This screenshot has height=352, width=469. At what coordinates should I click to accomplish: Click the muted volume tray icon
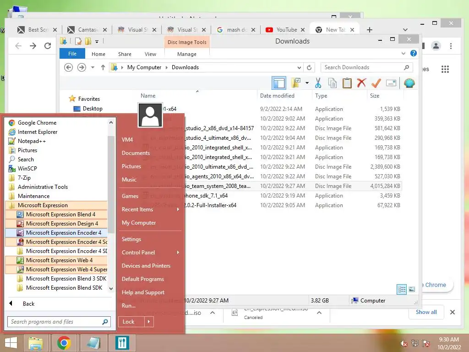pos(404,343)
